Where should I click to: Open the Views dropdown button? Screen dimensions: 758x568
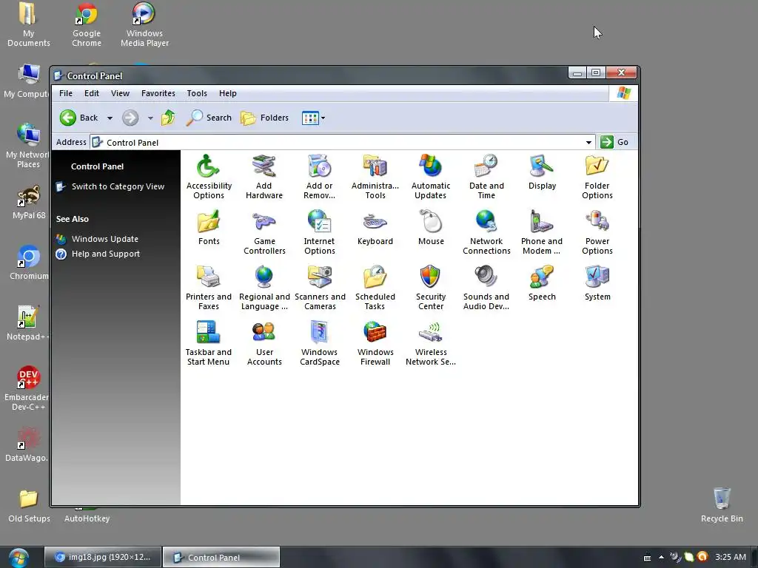[313, 118]
